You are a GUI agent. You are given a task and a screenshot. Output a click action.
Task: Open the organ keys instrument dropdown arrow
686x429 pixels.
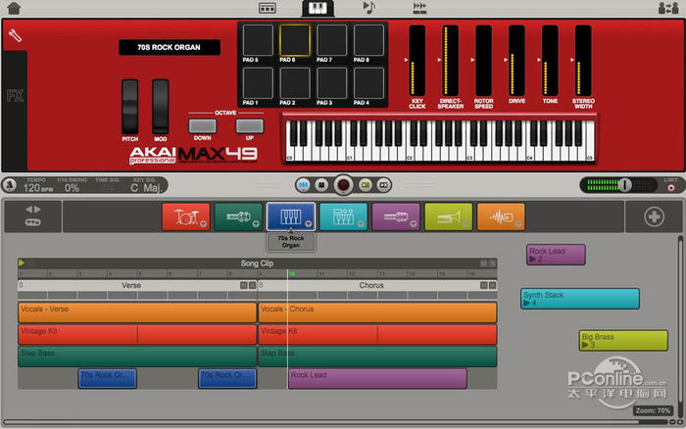coord(309,224)
